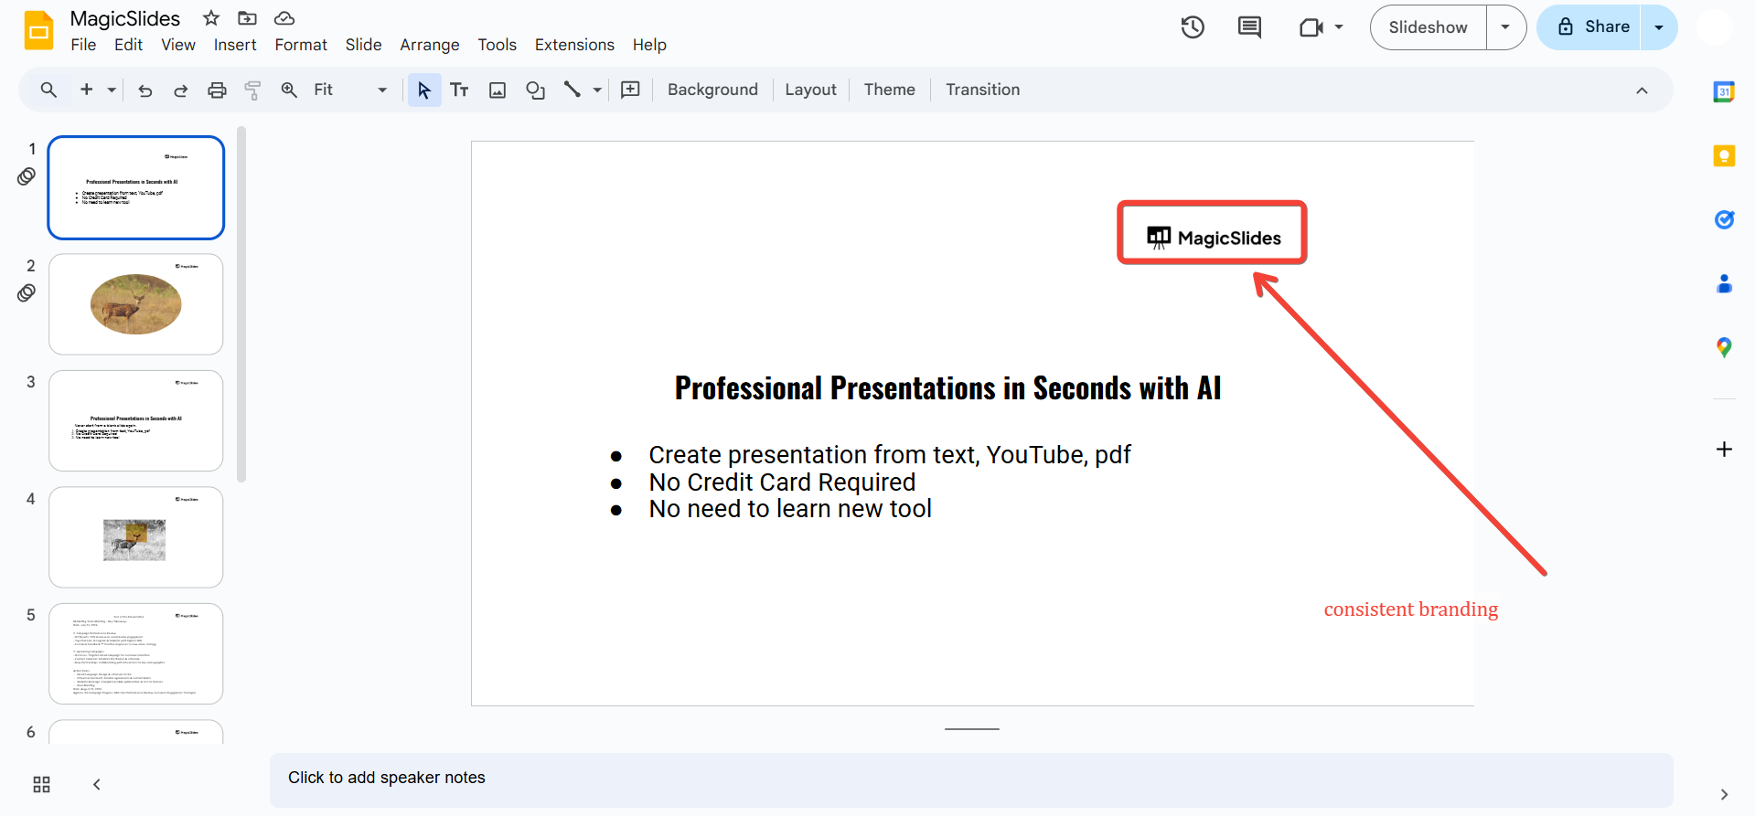
Task: Select the text box tool
Action: [459, 90]
